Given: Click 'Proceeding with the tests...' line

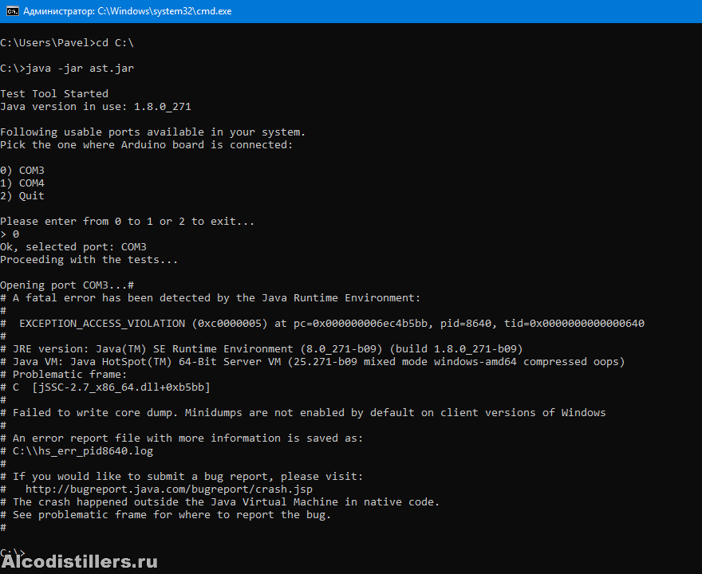Looking at the screenshot, I should [x=89, y=260].
